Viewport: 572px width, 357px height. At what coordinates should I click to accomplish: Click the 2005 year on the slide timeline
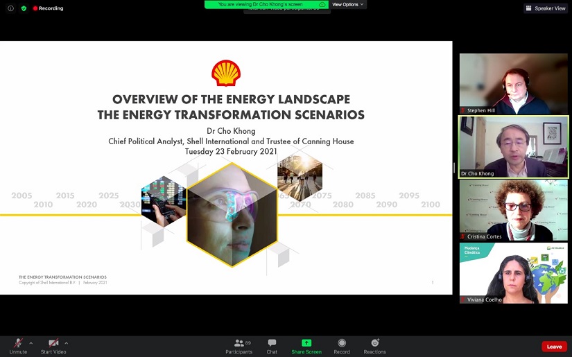pos(21,195)
